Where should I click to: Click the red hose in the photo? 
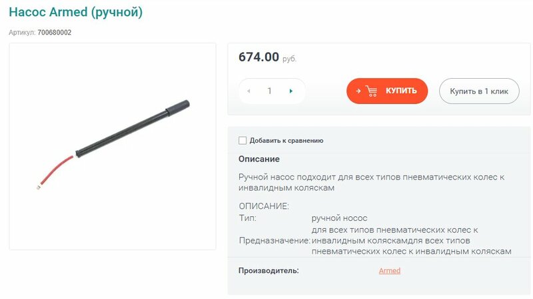click(55, 172)
